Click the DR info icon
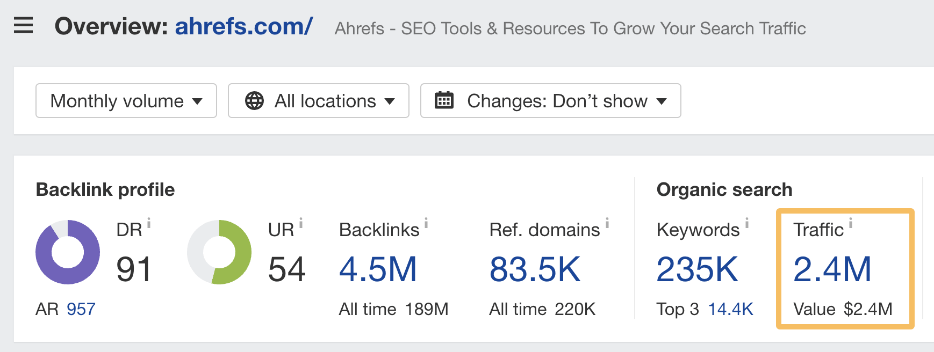Screen dimensions: 934x352 149,223
